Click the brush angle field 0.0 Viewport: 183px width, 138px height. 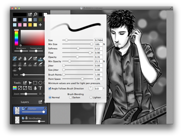click(x=98, y=88)
